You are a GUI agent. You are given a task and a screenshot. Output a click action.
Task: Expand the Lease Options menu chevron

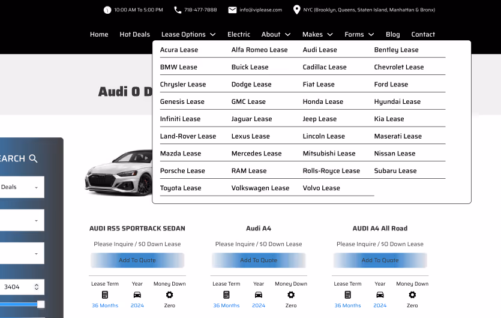(213, 35)
